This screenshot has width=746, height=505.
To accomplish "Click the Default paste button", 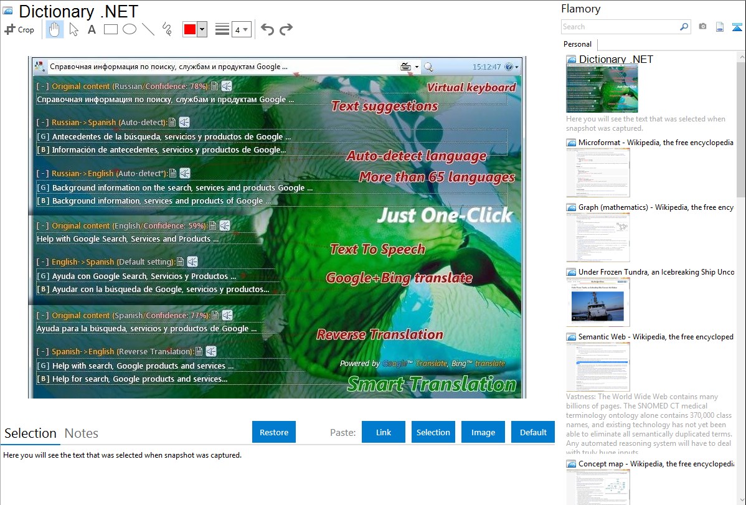I will 533,432.
